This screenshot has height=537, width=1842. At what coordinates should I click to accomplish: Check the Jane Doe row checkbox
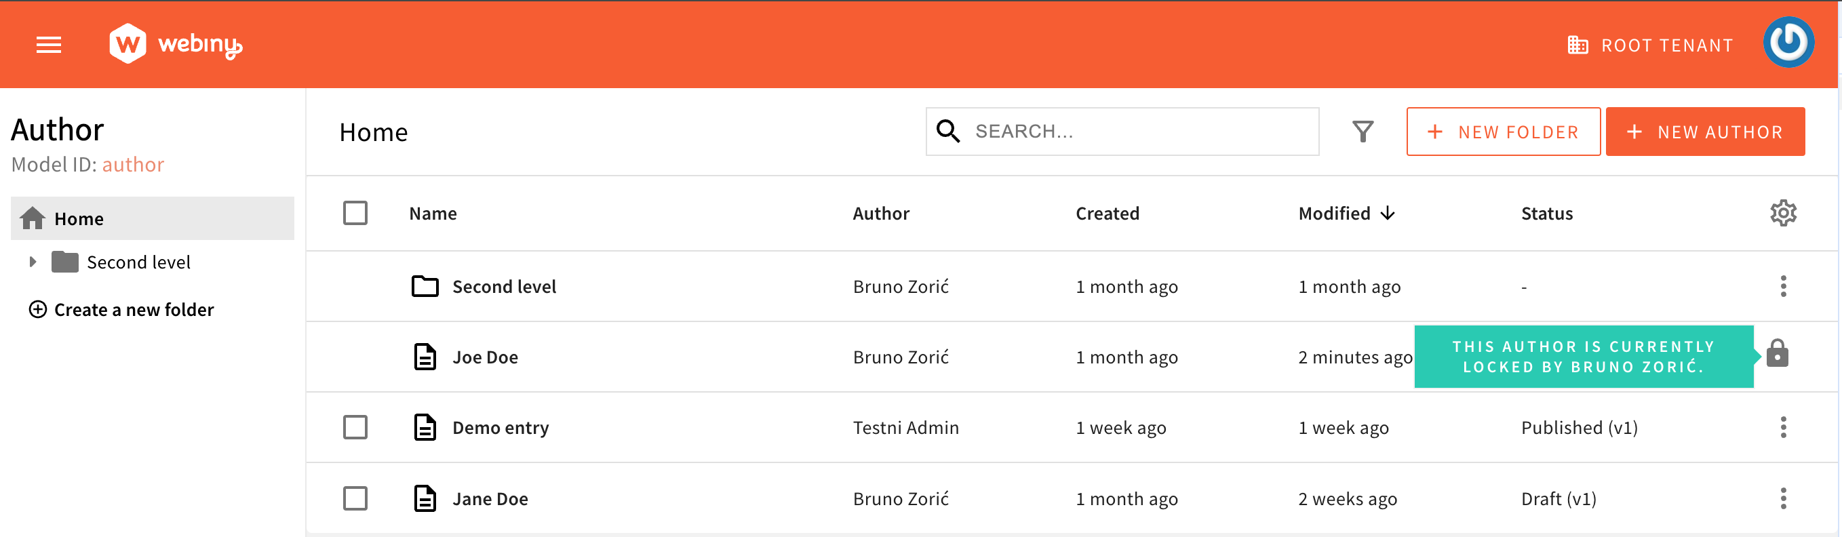pos(355,498)
